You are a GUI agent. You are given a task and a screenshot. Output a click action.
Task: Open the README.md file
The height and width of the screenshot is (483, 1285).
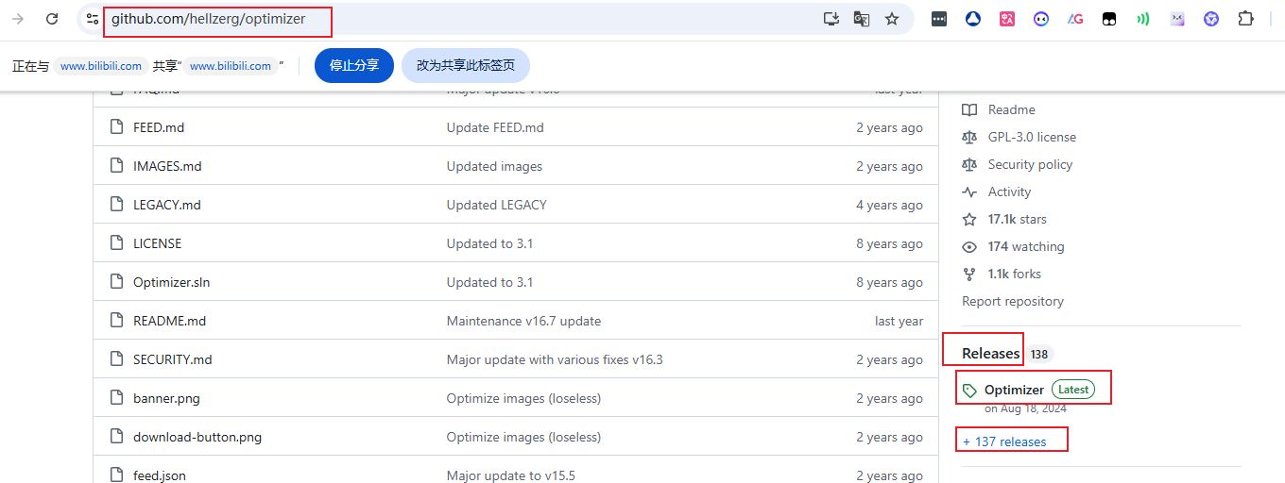click(169, 321)
